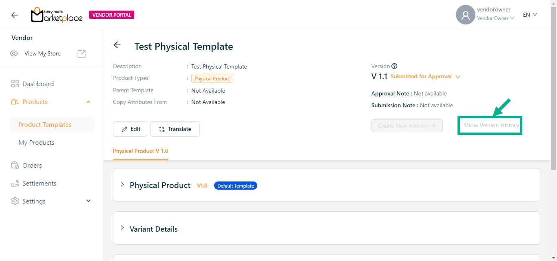The height and width of the screenshot is (261, 557).
Task: Open the EN language dropdown
Action: click(530, 15)
